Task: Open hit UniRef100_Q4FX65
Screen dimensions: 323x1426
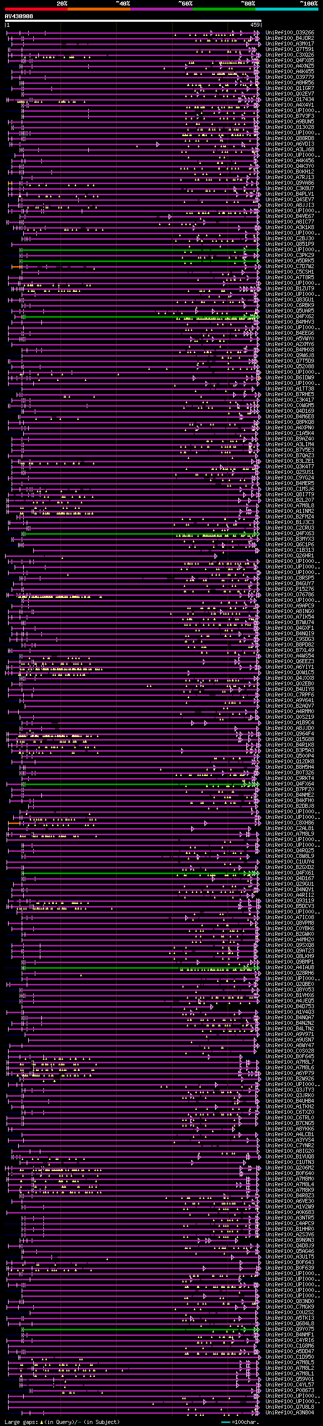Action: point(290,60)
